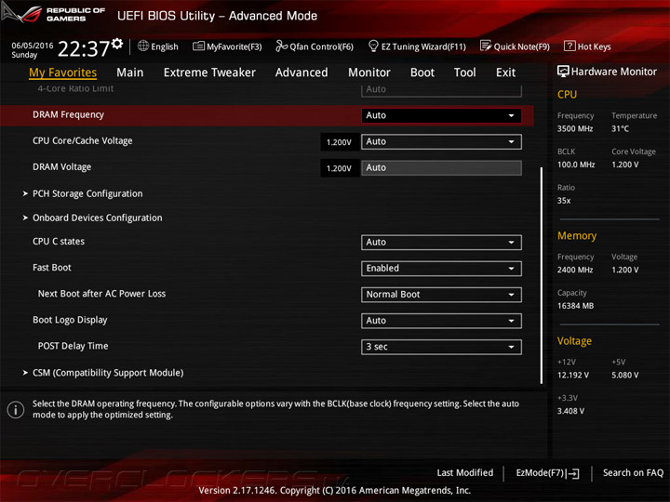Click the 22:37 clock display
Viewport: 670px width, 502px height.
point(84,49)
